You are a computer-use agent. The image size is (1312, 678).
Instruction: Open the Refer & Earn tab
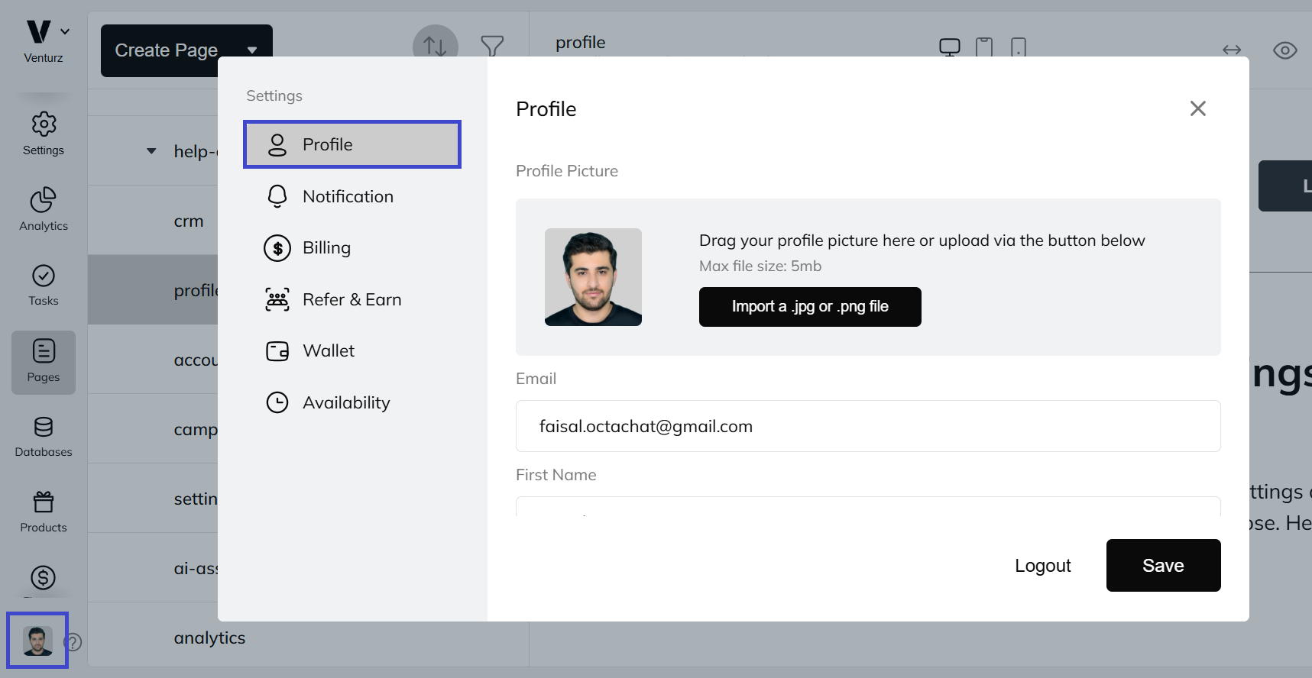(352, 299)
